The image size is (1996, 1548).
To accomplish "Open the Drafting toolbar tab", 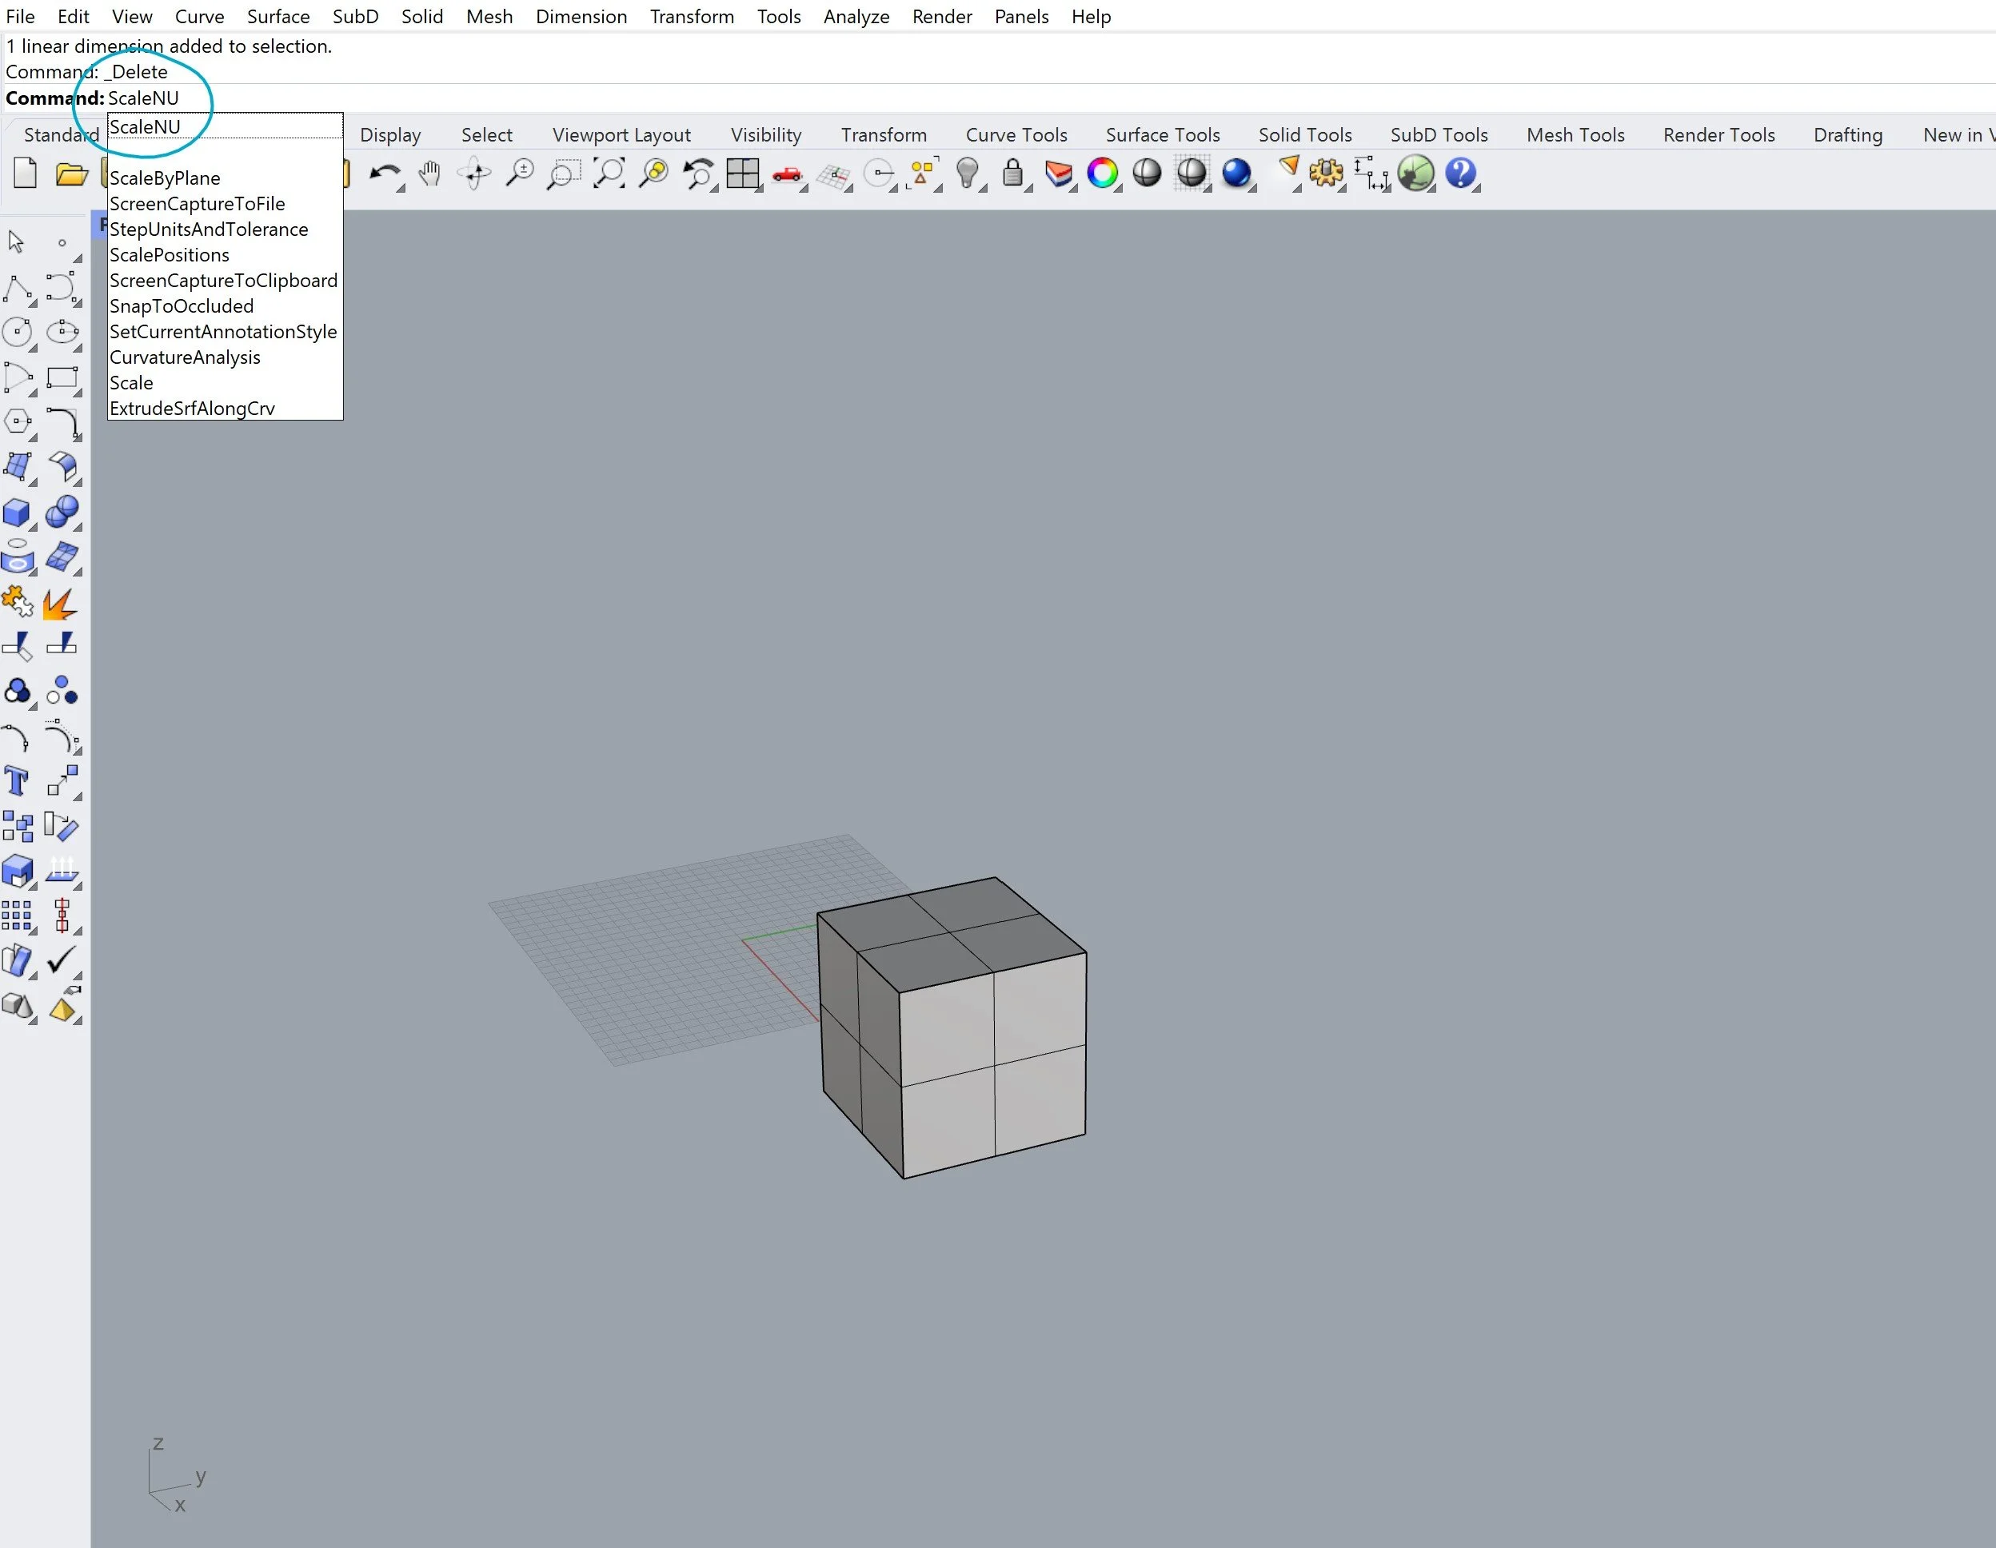I will coord(1847,135).
